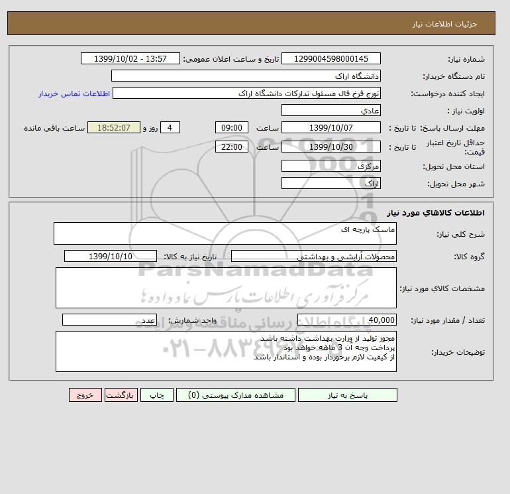Click the label حداقل تاریخ اعتبار قیمت
510x494 pixels.
[456, 147]
